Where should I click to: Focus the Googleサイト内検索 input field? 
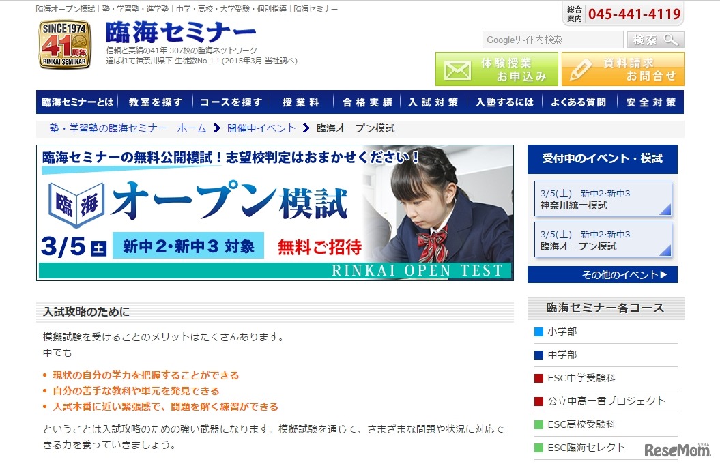tap(553, 40)
